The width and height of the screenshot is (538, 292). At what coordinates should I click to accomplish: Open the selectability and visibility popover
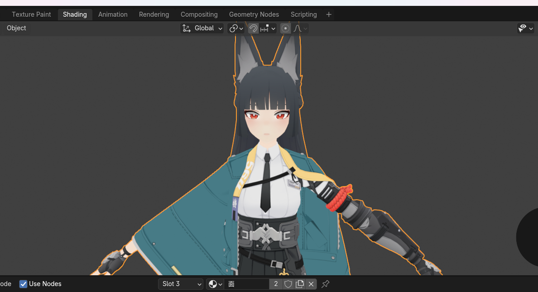pyautogui.click(x=525, y=29)
